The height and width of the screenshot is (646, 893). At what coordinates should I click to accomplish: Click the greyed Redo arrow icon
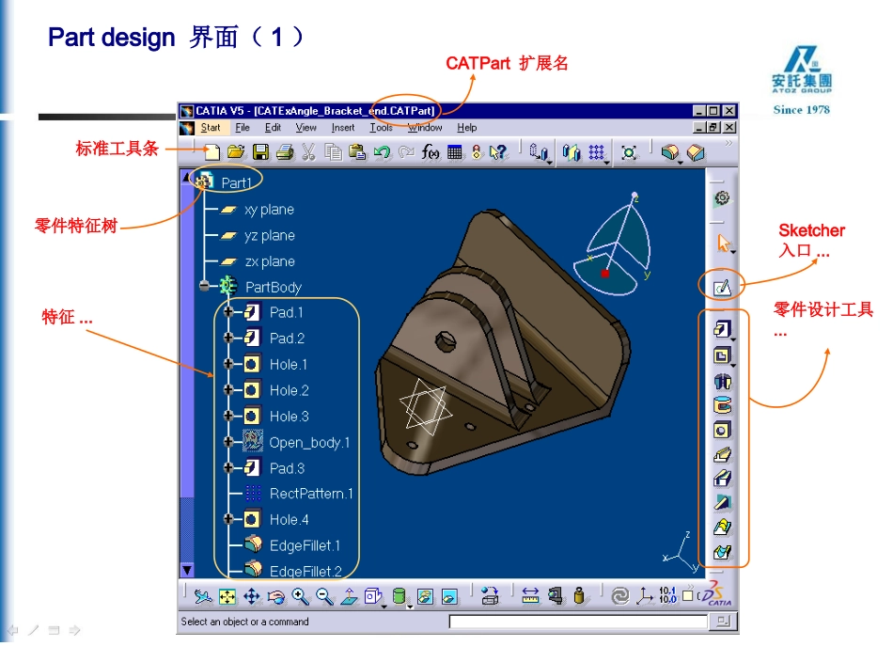click(x=406, y=152)
